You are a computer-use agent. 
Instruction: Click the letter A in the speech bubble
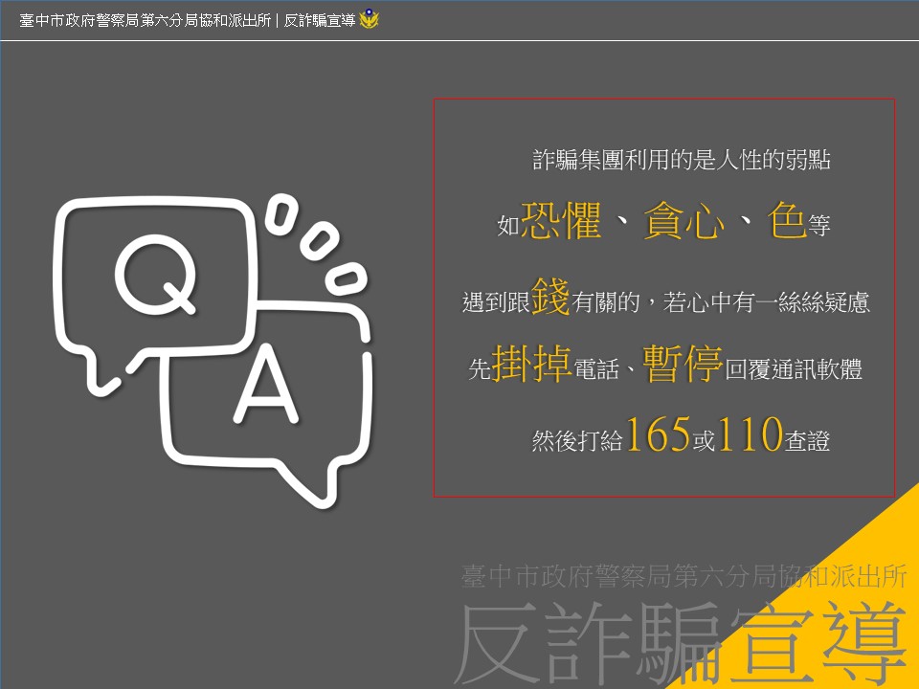tap(267, 390)
